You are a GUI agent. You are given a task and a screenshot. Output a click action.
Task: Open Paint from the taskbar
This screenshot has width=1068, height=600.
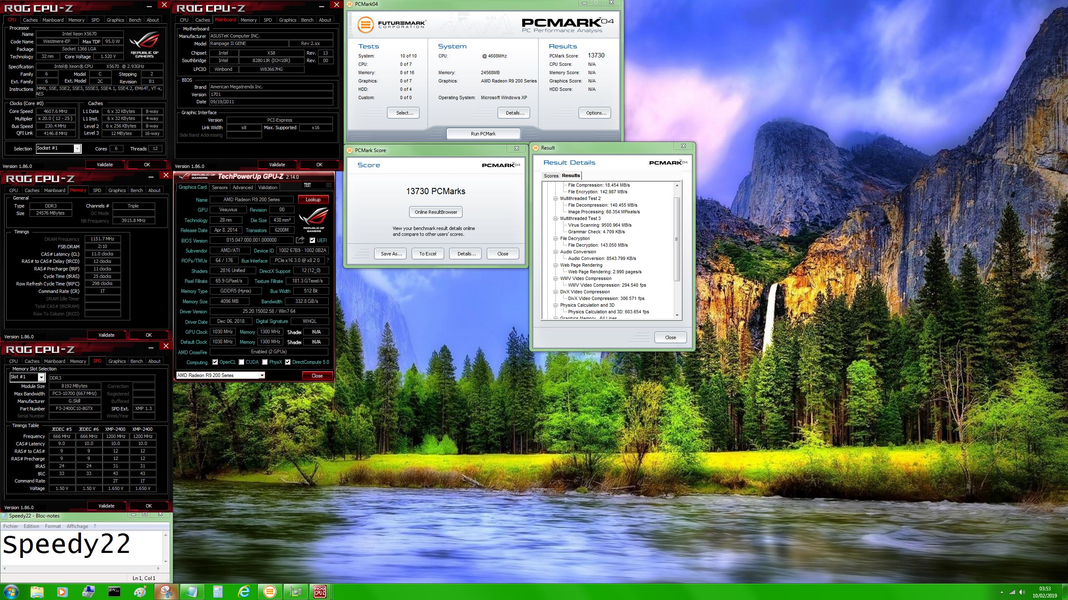click(140, 592)
